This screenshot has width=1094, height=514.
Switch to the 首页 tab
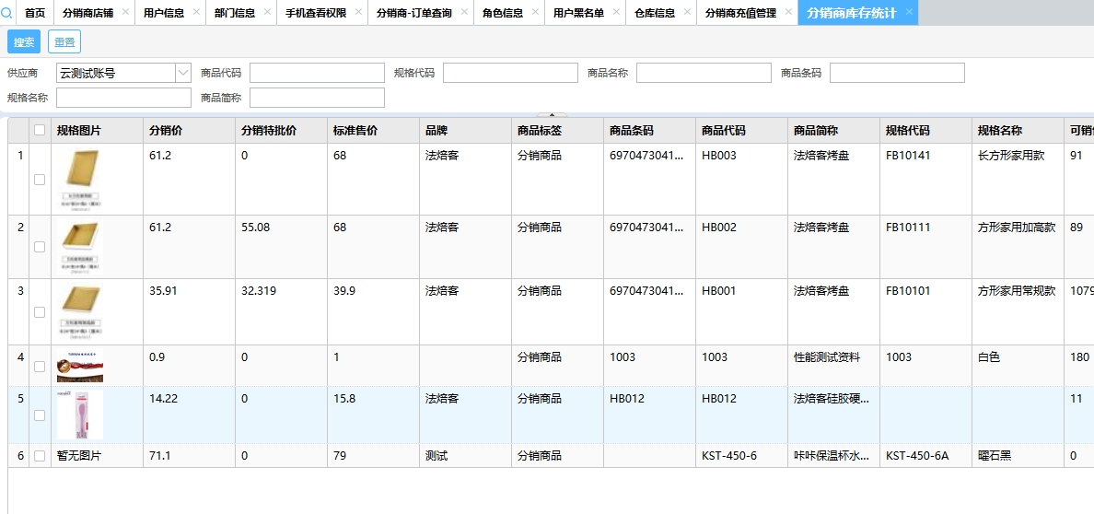35,13
